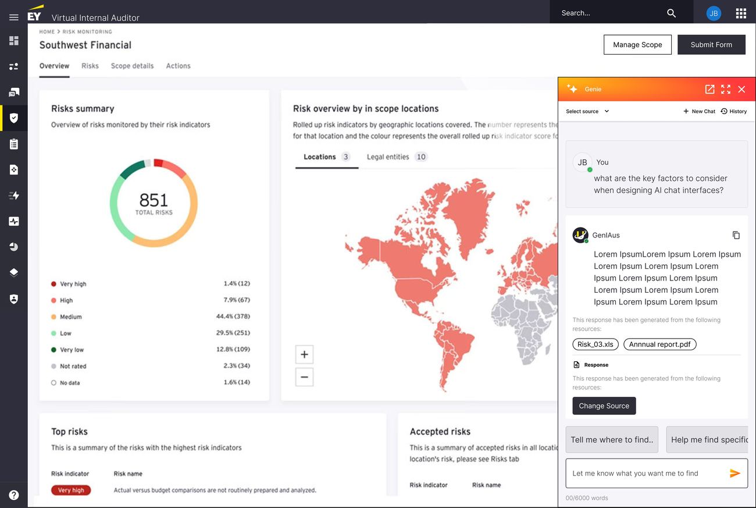Viewport: 756px width, 508px height.
Task: Click the magnifying glass search icon
Action: (x=671, y=13)
